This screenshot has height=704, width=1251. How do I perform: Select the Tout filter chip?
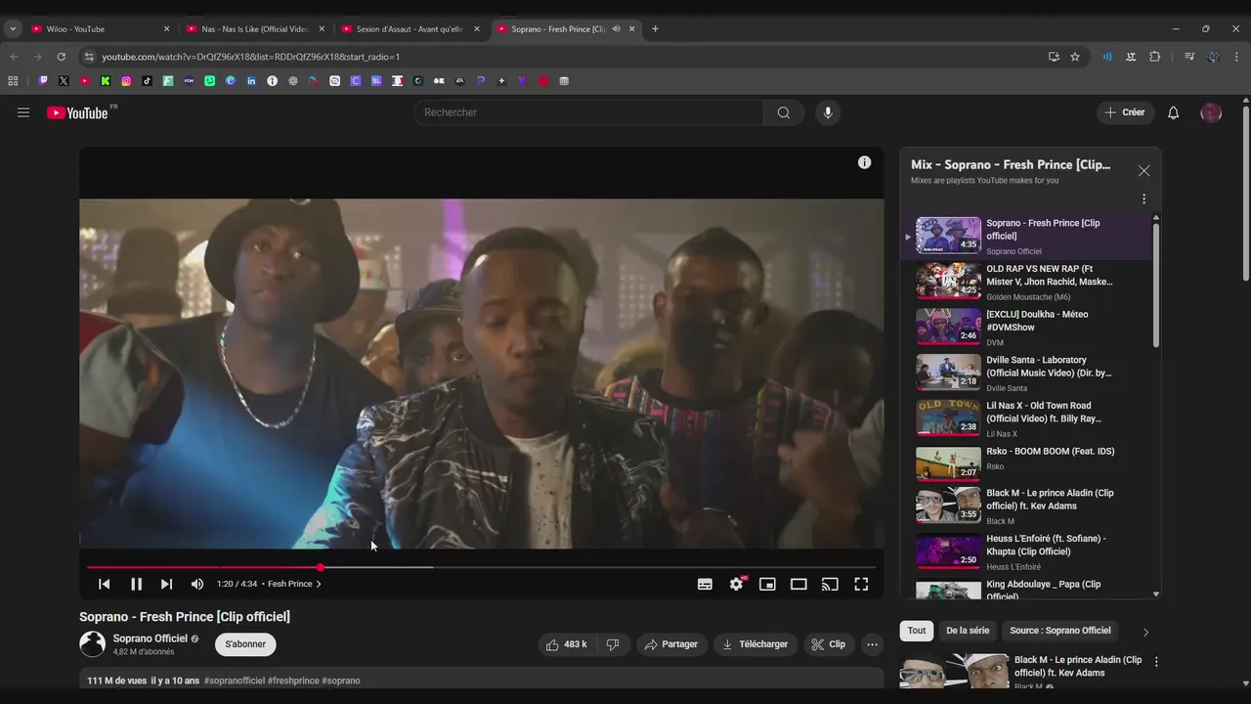pos(917,631)
